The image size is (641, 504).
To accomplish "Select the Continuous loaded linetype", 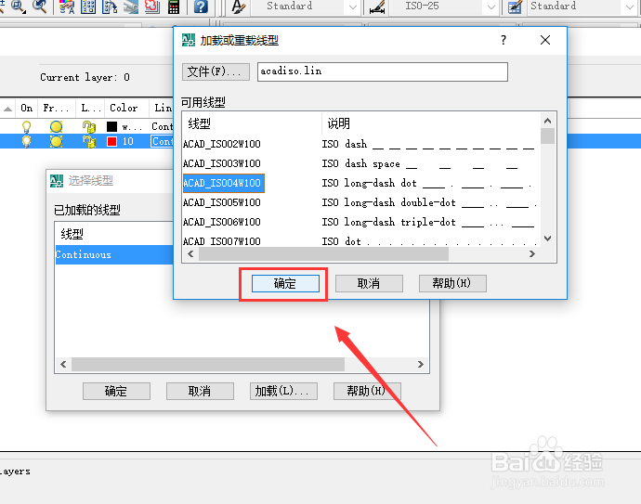I will coord(114,254).
